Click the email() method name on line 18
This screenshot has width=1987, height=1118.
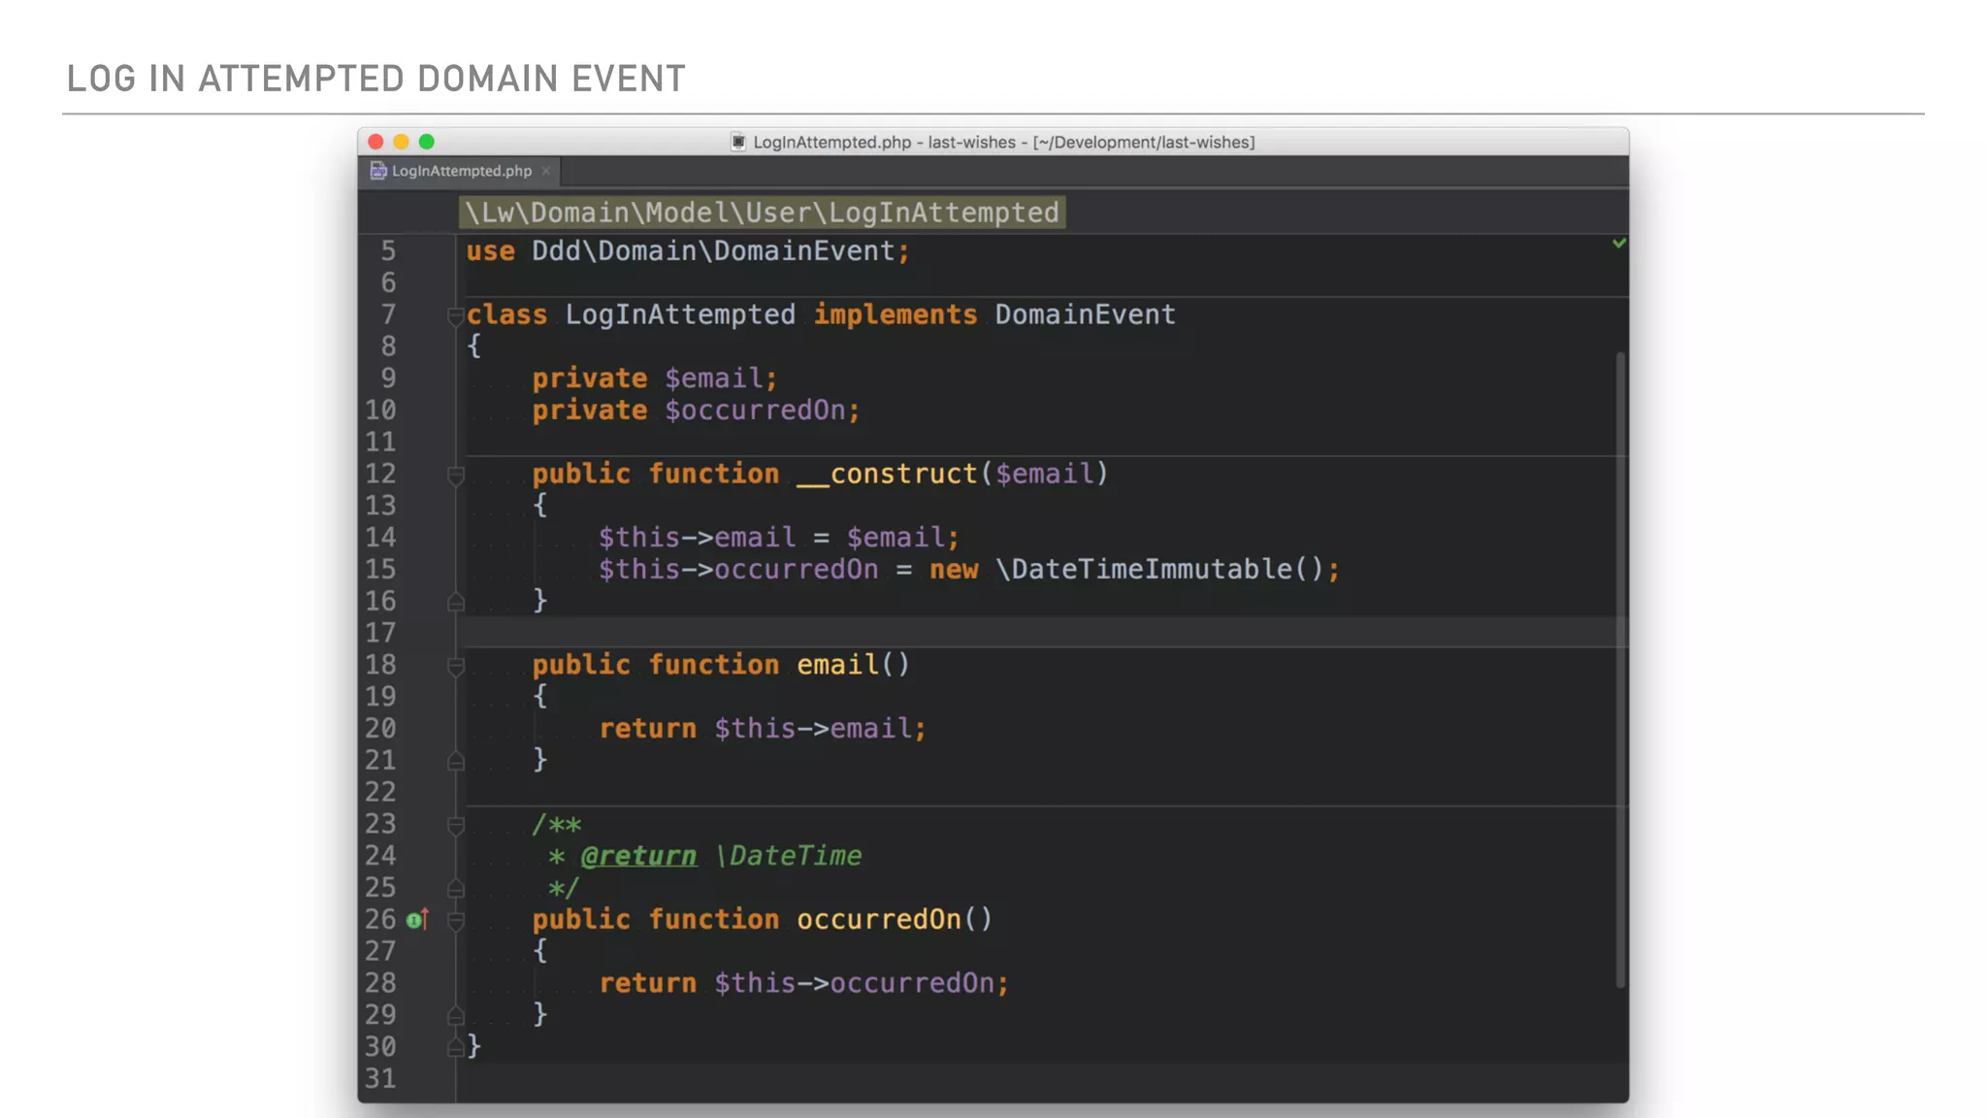coord(837,665)
